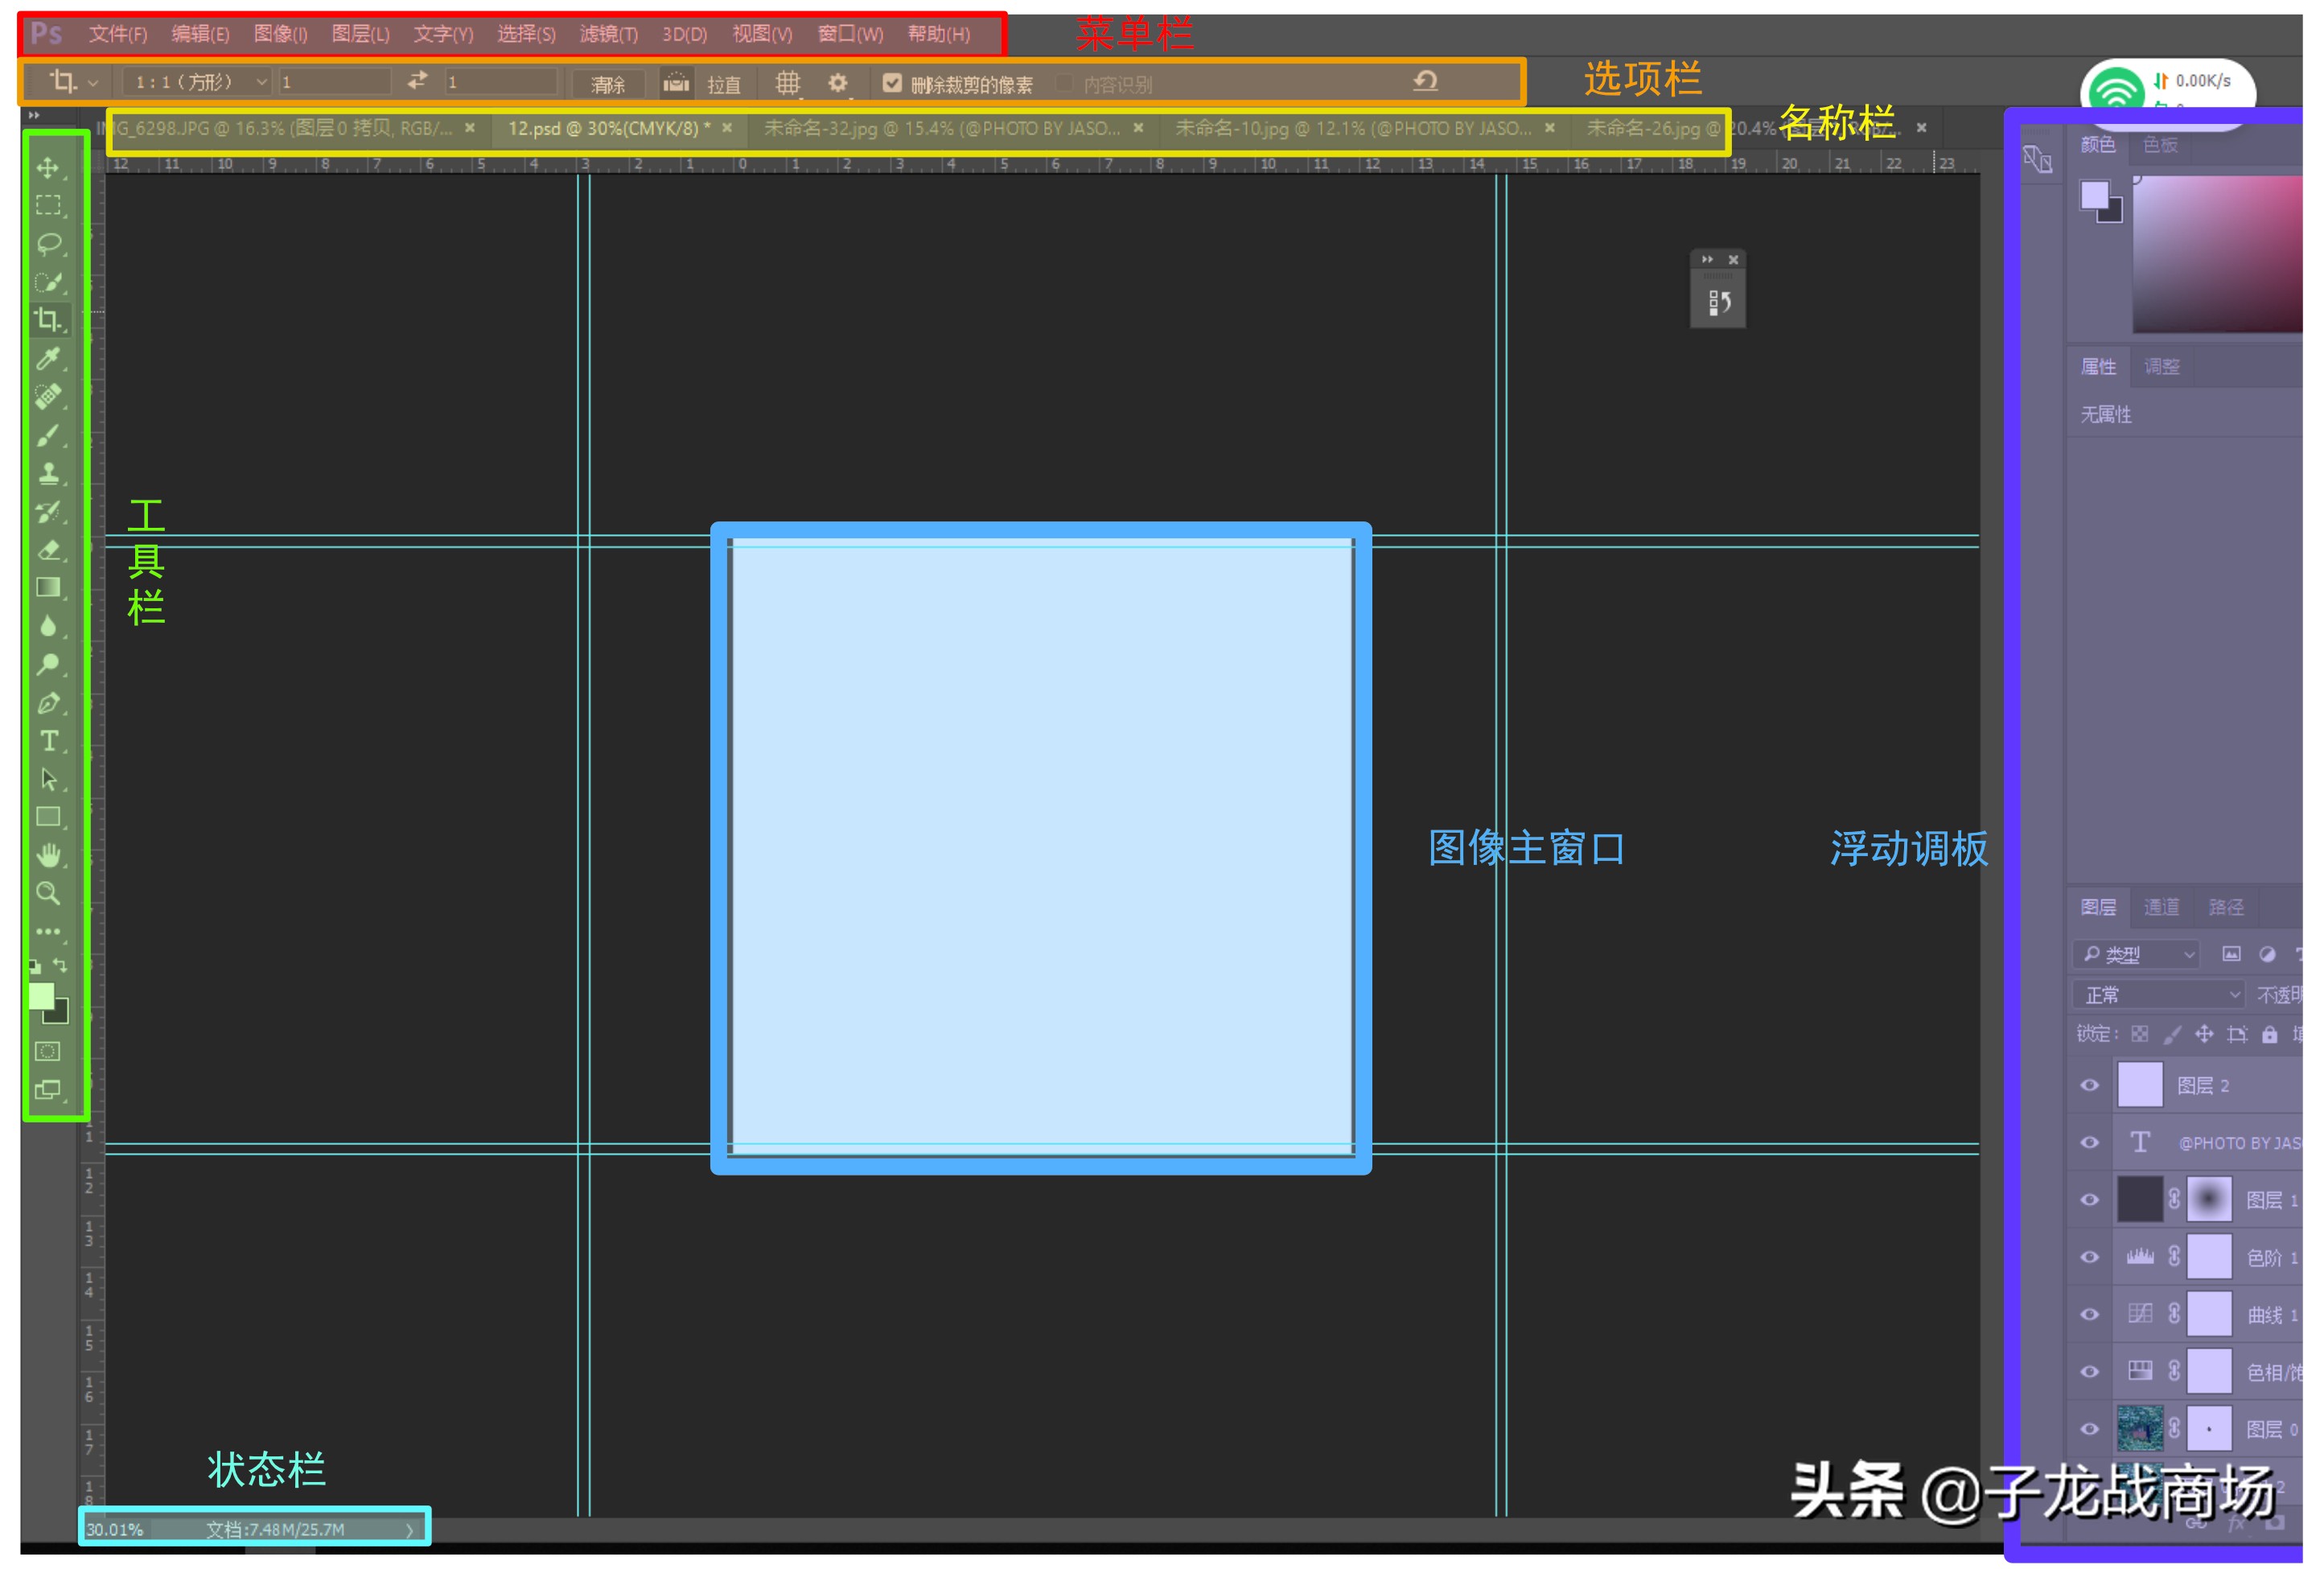2324x1569 pixels.
Task: Open the 滤镜 menu
Action: point(610,33)
